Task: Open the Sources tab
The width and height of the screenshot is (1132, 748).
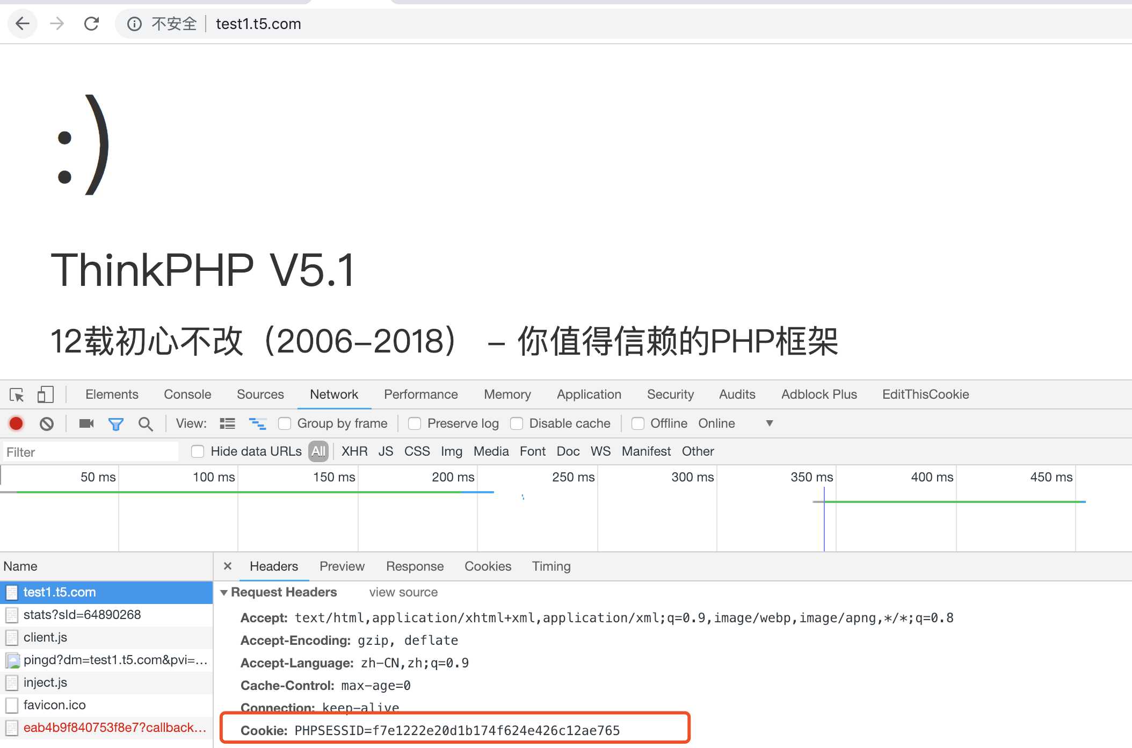Action: pyautogui.click(x=260, y=395)
